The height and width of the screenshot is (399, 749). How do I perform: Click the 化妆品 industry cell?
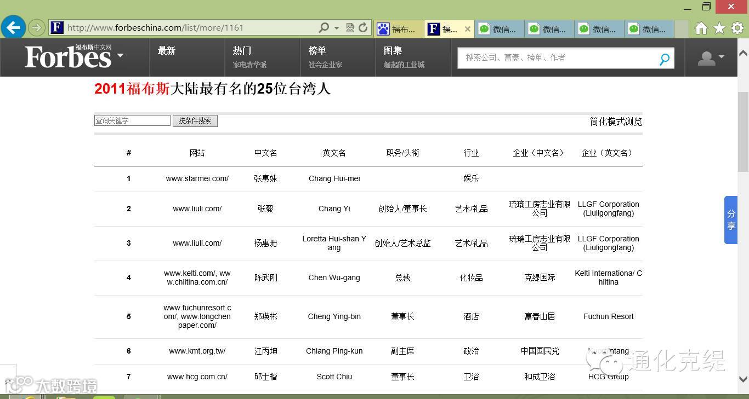click(x=472, y=277)
